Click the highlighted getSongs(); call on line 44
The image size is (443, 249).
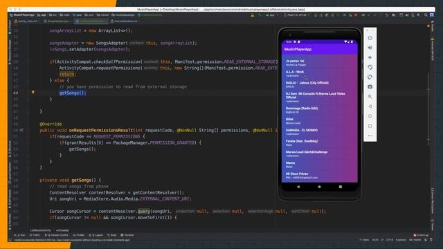[x=72, y=93]
